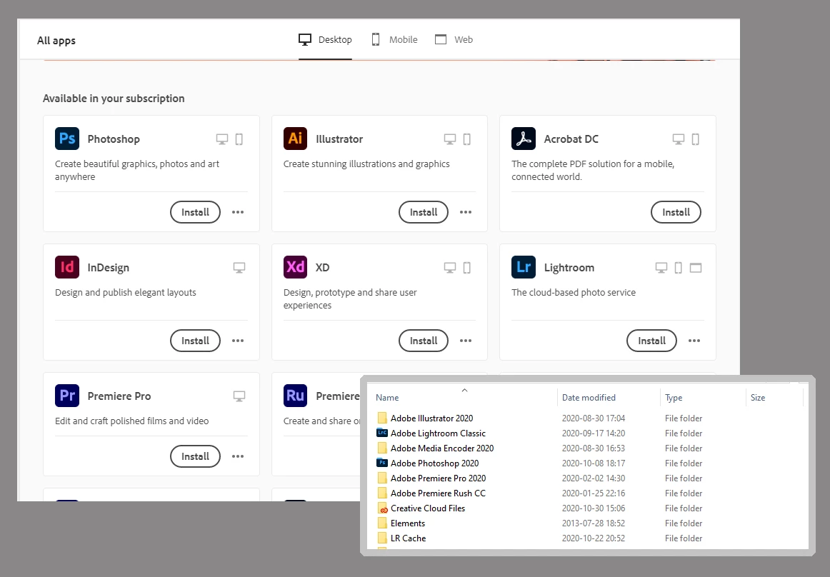The width and height of the screenshot is (830, 577).
Task: Toggle sort direction arrow above Name column
Action: (x=464, y=390)
